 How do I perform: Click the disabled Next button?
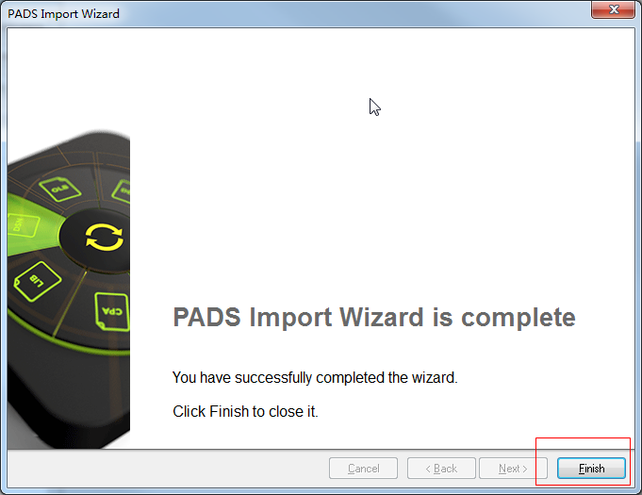tap(513, 468)
